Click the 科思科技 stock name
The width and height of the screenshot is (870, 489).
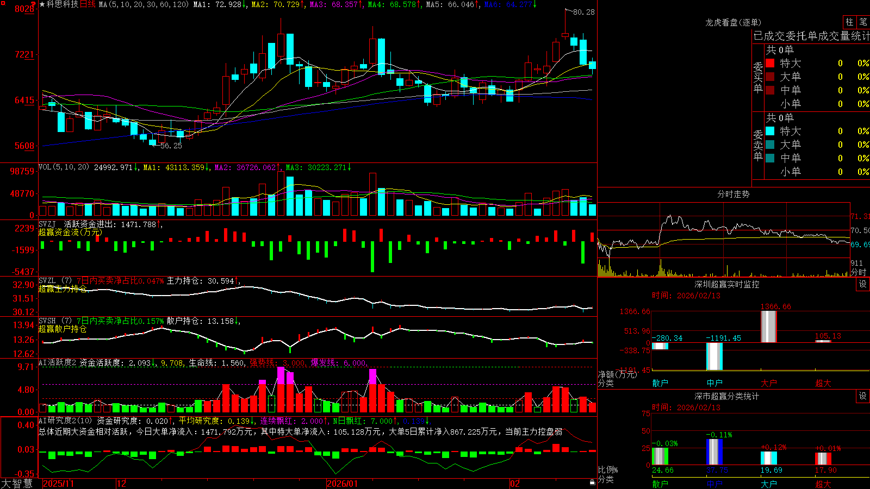click(x=63, y=4)
